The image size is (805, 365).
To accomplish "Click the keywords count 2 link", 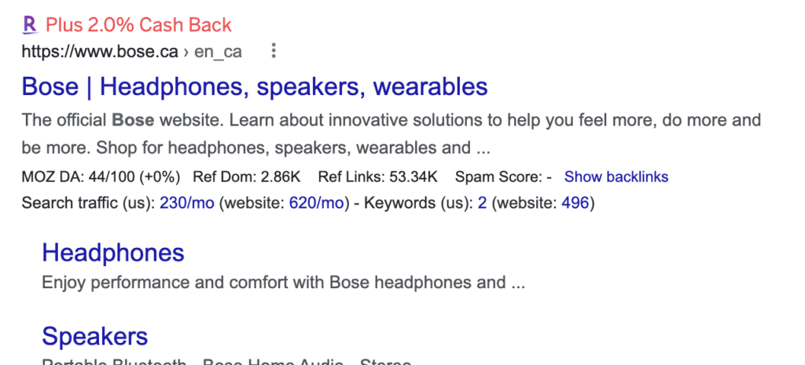I will tap(482, 203).
